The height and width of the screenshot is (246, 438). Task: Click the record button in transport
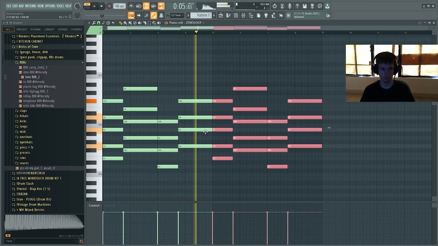pyautogui.click(x=109, y=6)
